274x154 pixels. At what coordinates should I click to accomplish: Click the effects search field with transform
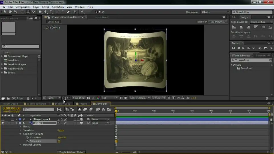pyautogui.click(x=252, y=60)
